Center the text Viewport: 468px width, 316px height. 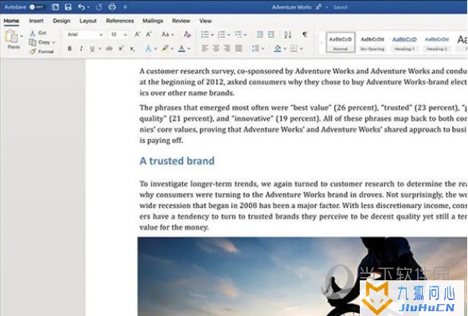click(x=216, y=48)
